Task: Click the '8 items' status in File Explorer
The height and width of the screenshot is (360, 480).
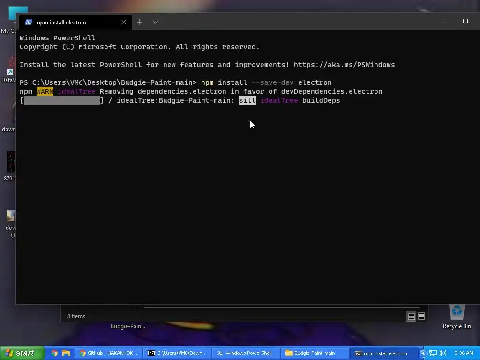Action: point(76,316)
